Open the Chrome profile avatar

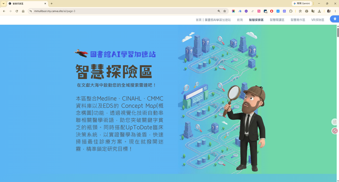click(329, 11)
